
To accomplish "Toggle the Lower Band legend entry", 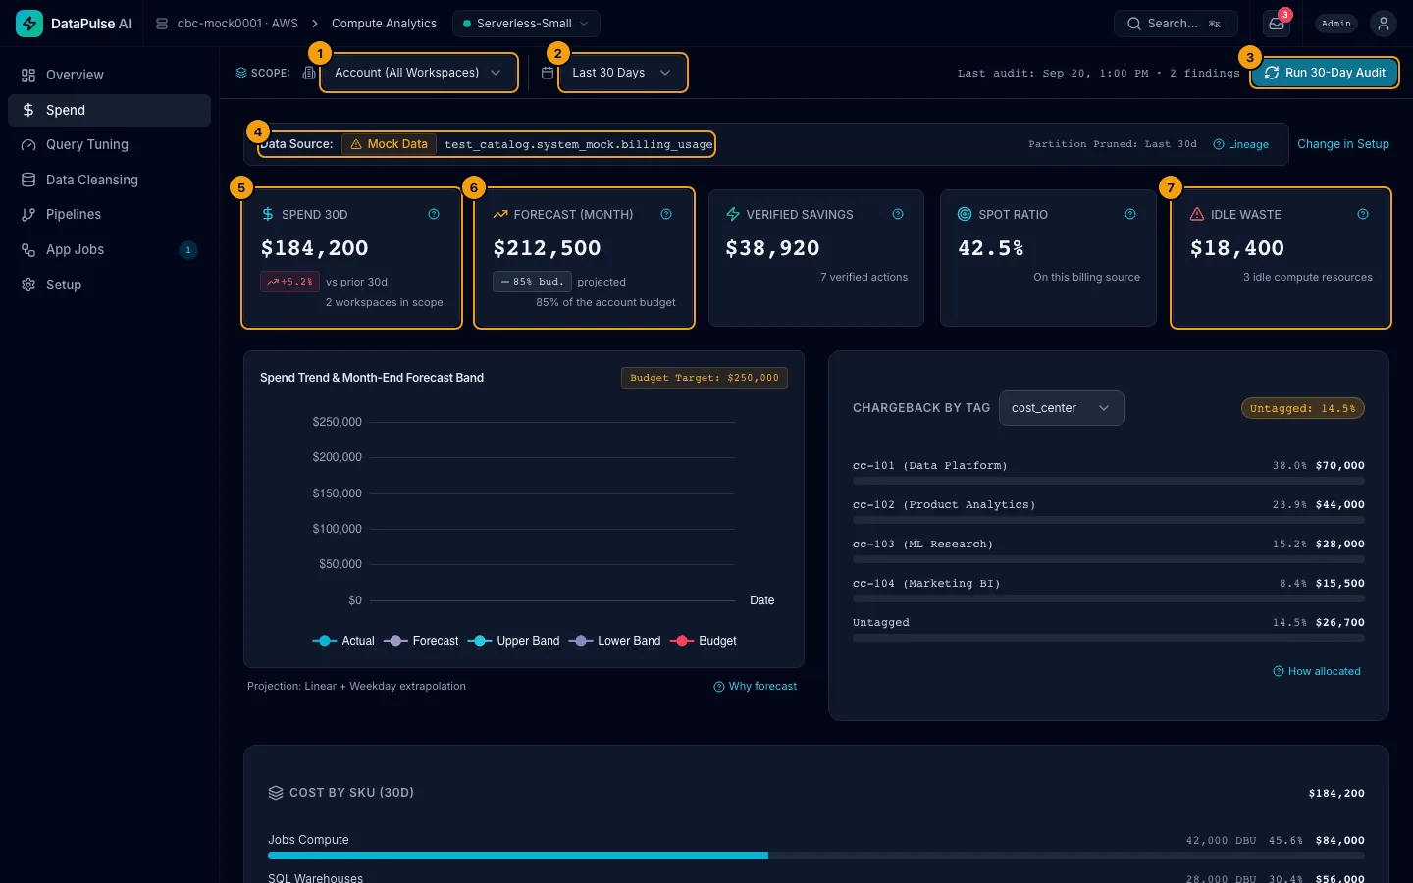I will (614, 641).
